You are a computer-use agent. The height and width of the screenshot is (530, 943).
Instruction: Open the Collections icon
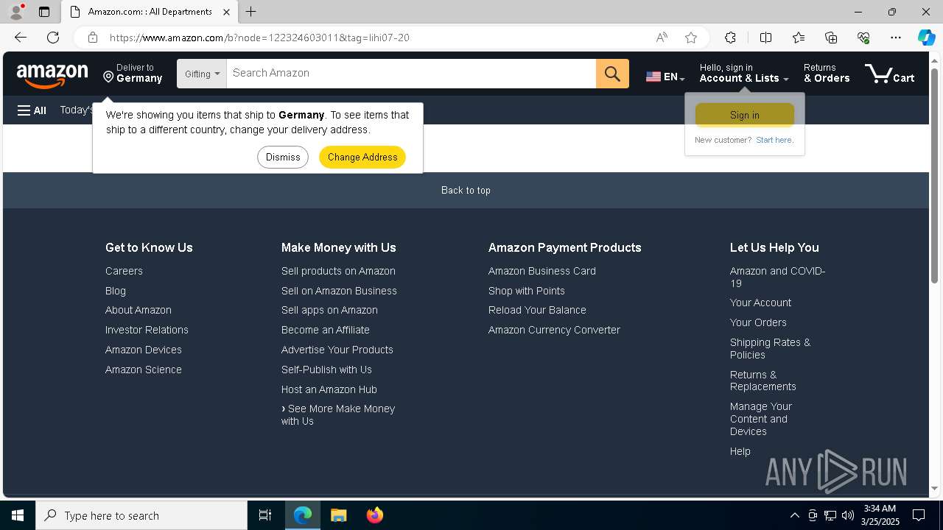click(831, 38)
